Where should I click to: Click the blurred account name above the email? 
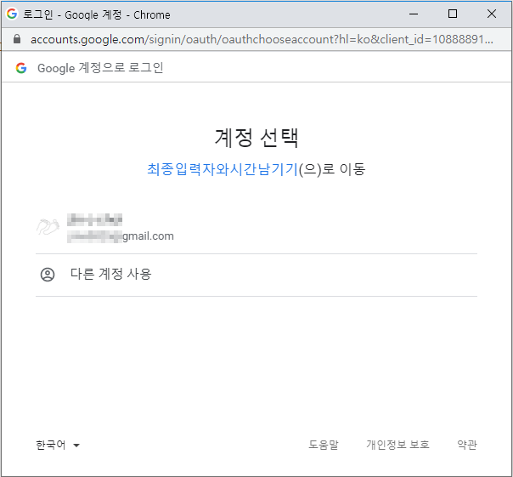pyautogui.click(x=94, y=220)
